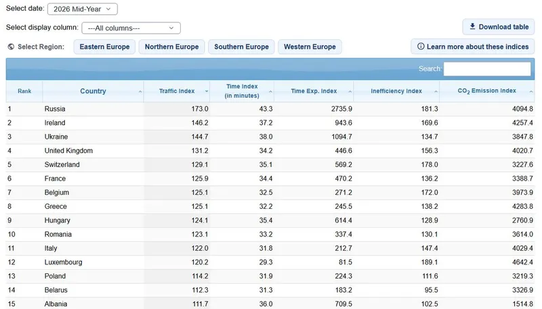Click Ukraine's Time Exp. value 1094.7
Viewport: 542px width, 309px height.
point(341,137)
